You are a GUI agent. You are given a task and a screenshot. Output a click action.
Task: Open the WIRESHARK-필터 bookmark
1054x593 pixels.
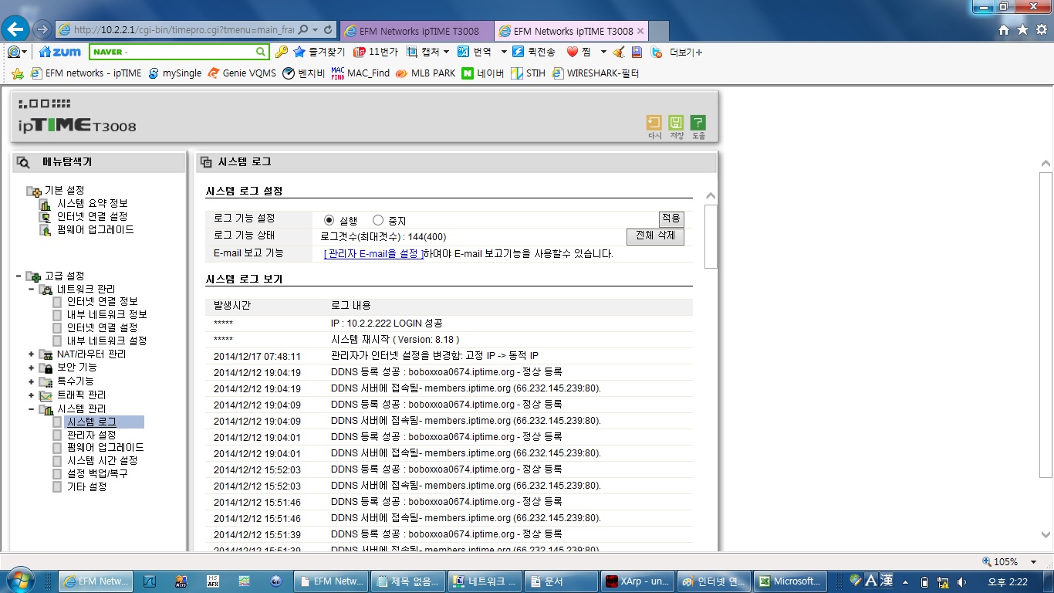click(x=595, y=73)
